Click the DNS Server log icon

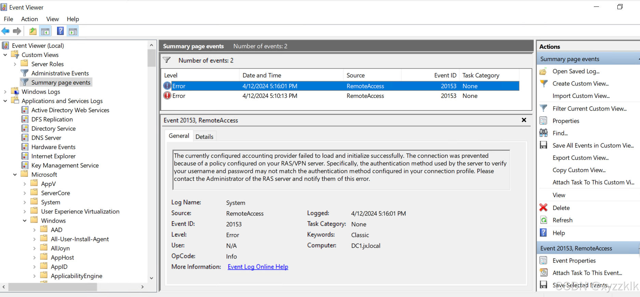point(25,137)
